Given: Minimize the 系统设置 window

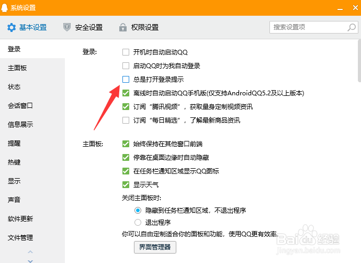Looking at the screenshot, I should point(340,8).
